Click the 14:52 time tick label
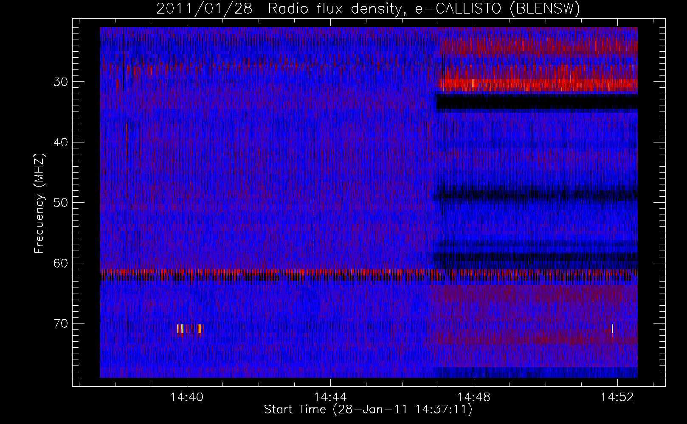687x424 pixels. [617, 397]
